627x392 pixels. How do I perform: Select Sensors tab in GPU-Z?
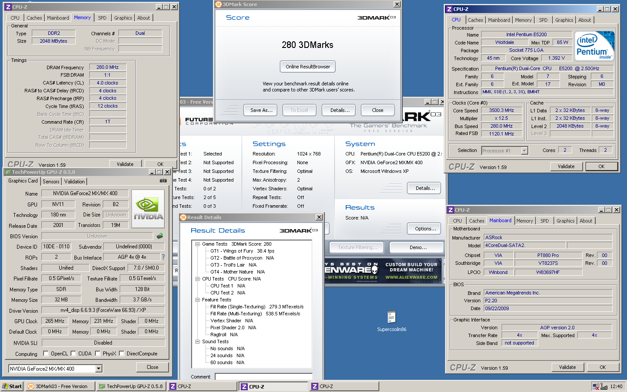pyautogui.click(x=51, y=182)
